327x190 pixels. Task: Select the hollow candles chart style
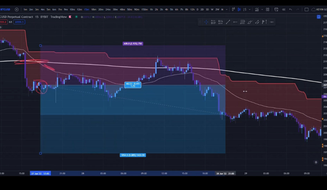(233, 9)
